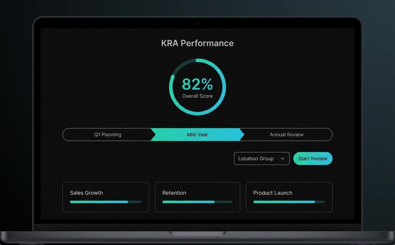Select the Q1 Planning stage

click(108, 135)
